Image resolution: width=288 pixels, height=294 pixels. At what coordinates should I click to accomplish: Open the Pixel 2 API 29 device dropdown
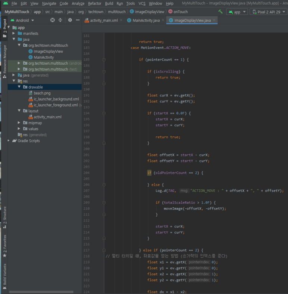pyautogui.click(x=269, y=12)
